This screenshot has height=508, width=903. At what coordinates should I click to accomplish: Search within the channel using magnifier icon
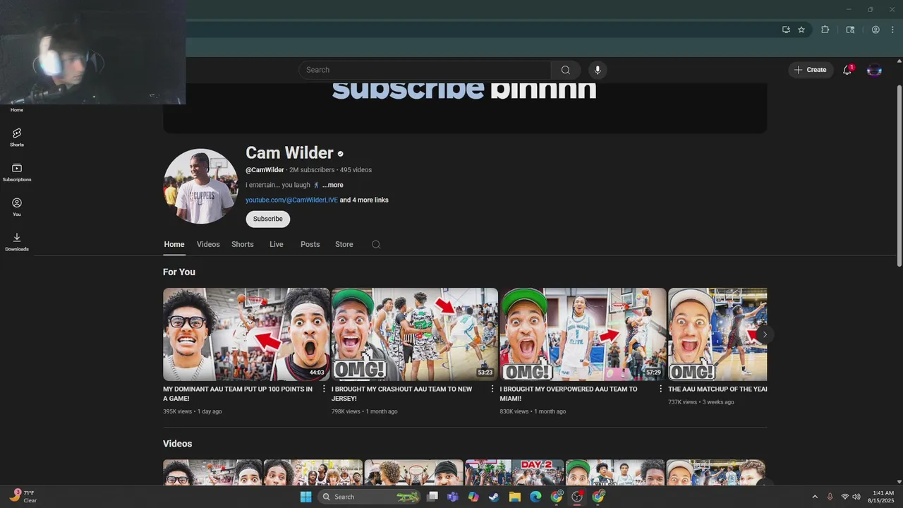(376, 244)
